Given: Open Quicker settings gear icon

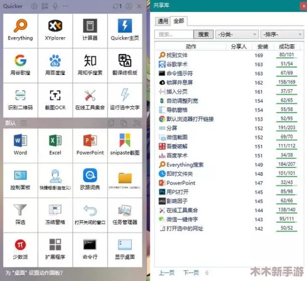Looking at the screenshot, I should coord(34,6).
